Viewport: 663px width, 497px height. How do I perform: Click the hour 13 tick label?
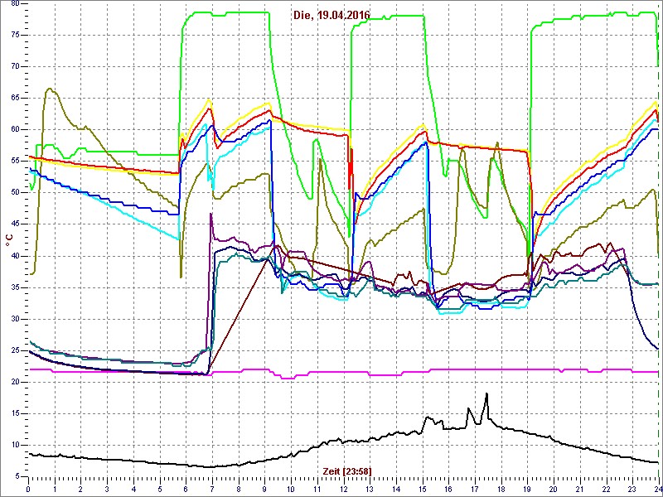(370, 489)
